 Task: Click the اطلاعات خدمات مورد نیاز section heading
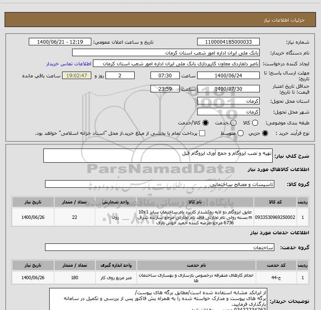tap(280, 233)
